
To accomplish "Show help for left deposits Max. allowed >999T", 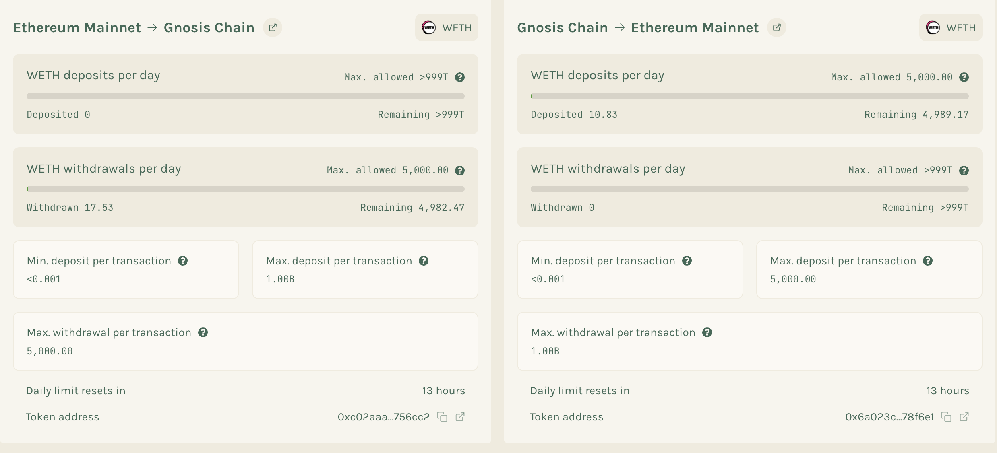I will (x=460, y=77).
